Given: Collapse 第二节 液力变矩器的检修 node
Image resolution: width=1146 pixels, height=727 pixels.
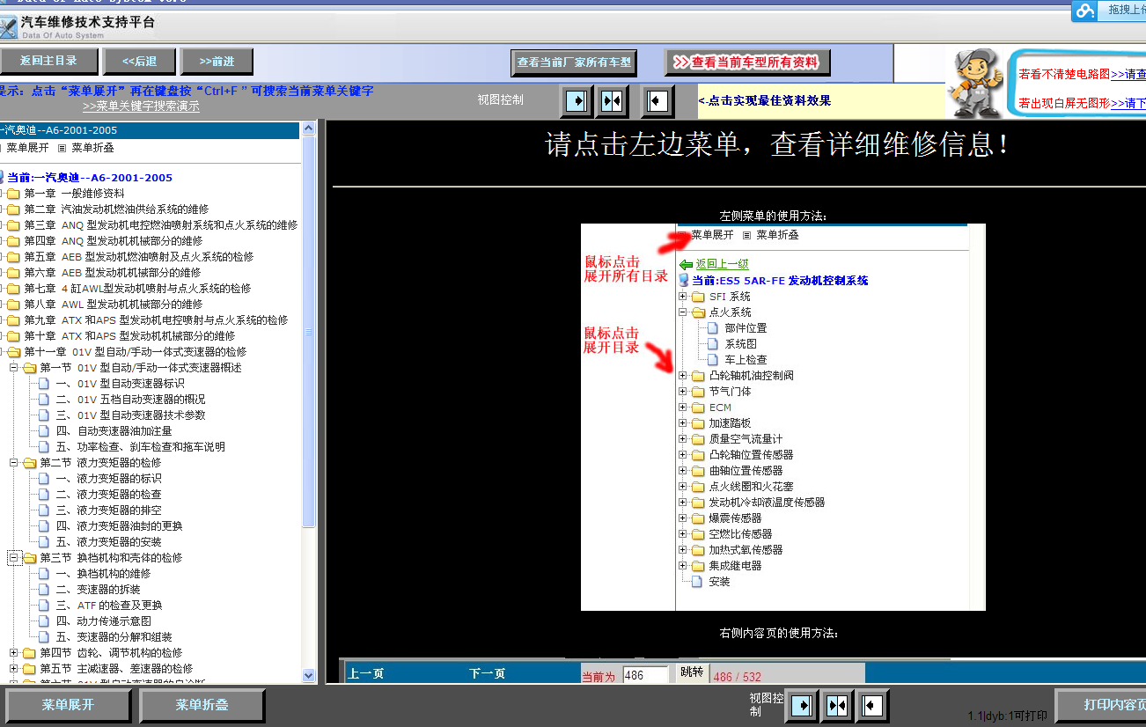Looking at the screenshot, I should click(x=14, y=463).
